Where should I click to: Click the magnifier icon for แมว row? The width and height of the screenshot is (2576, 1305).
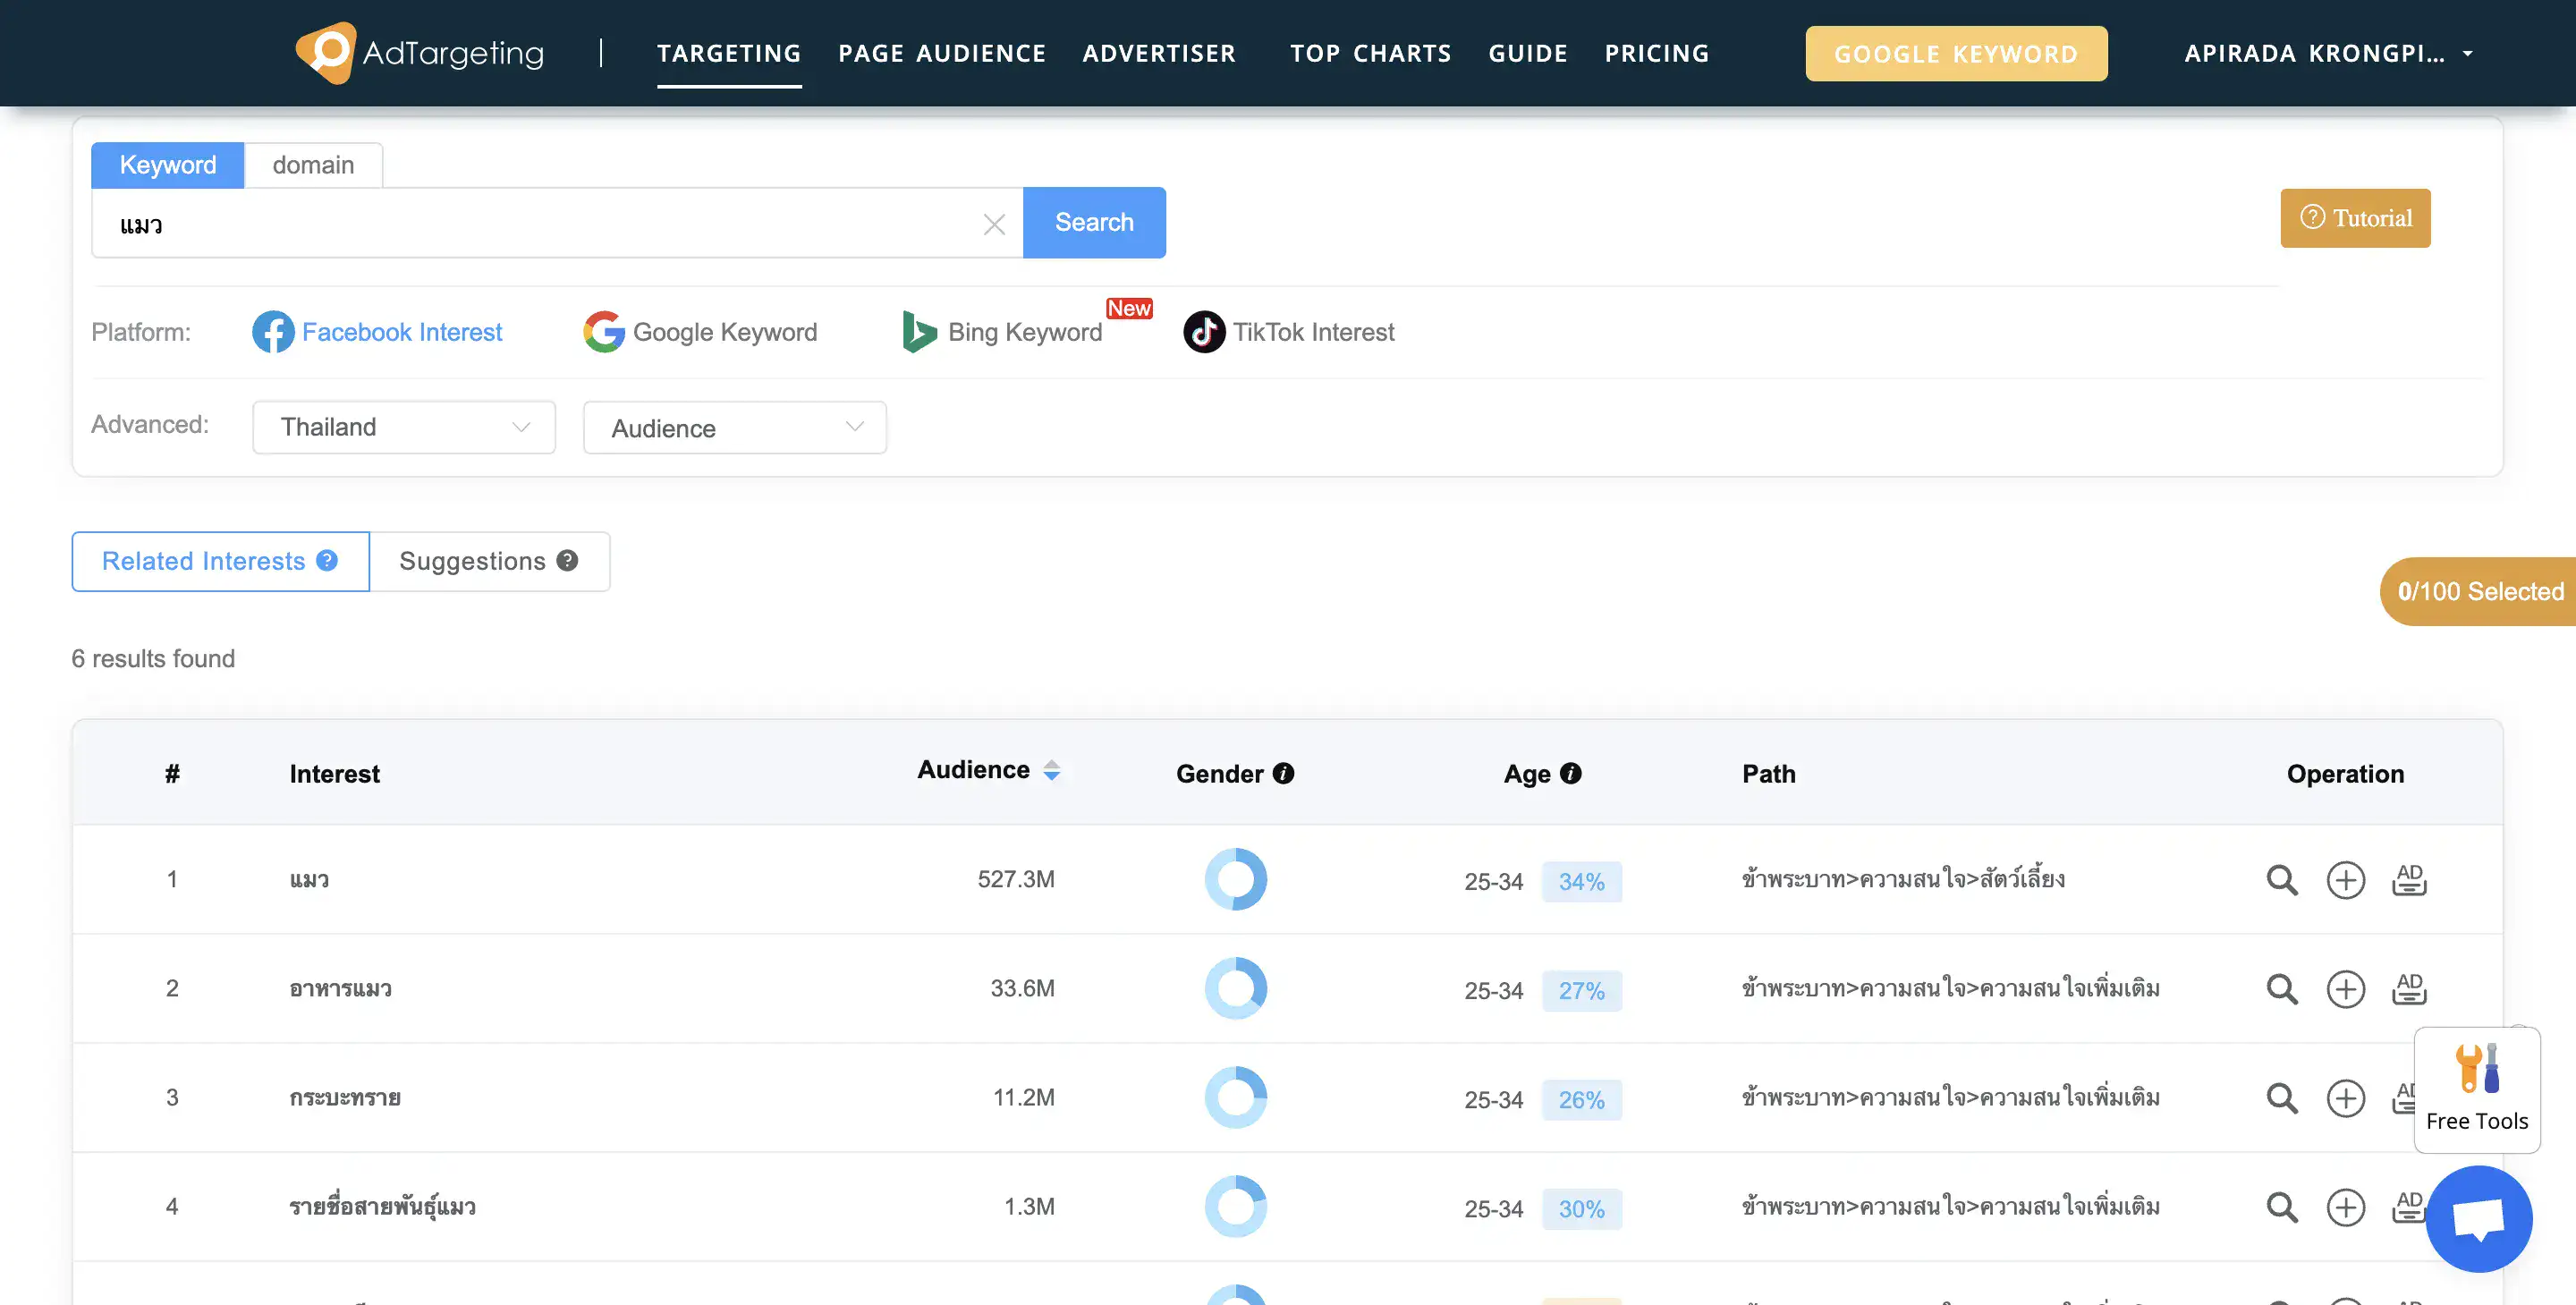[2281, 880]
